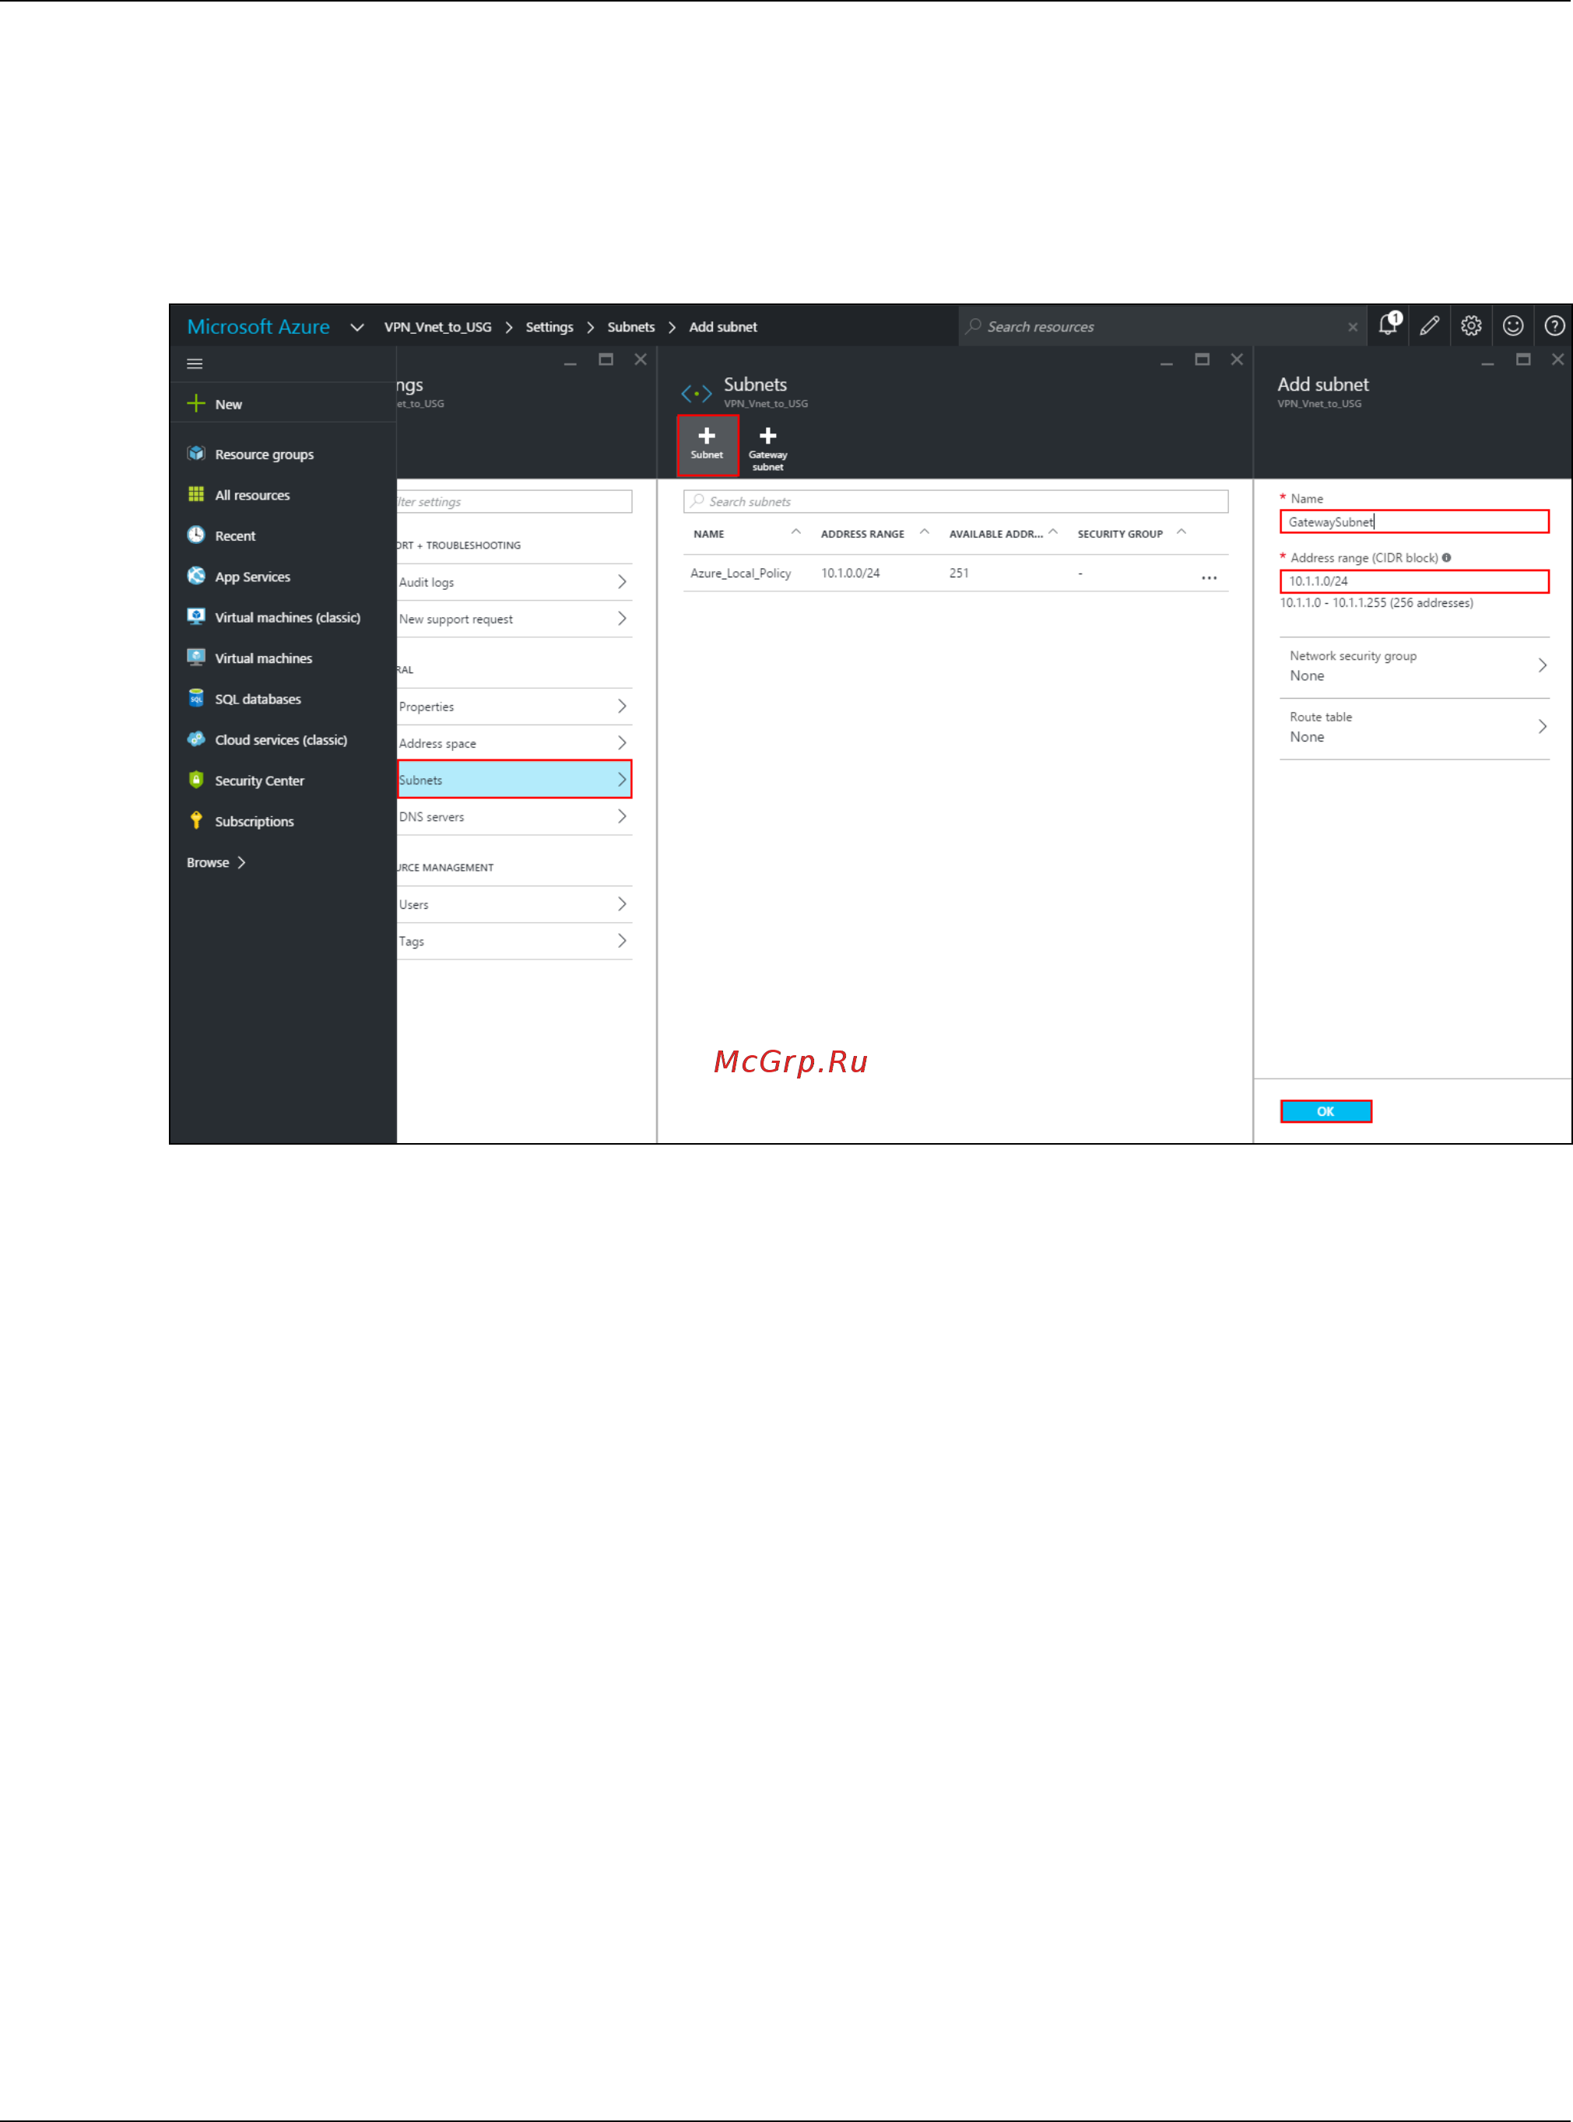Open Route table selector

[1415, 728]
